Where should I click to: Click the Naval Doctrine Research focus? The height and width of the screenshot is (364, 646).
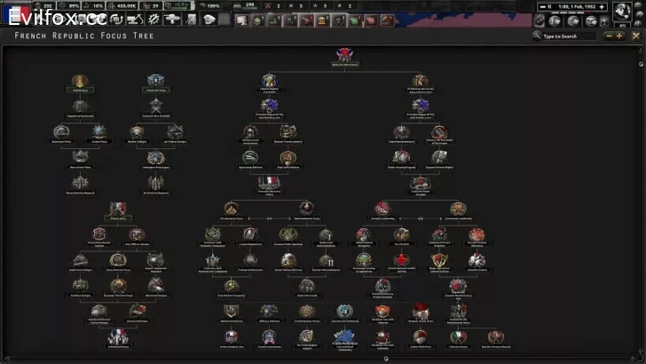point(81,182)
